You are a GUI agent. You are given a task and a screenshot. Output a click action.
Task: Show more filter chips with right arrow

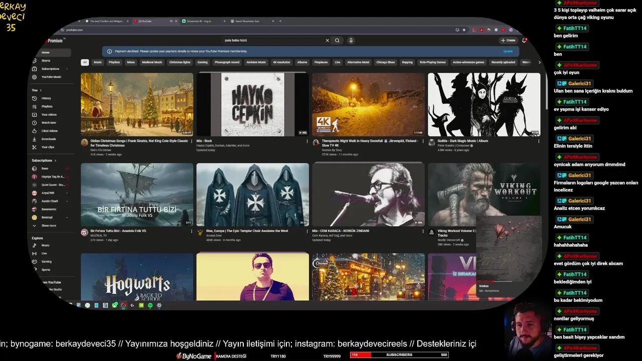click(539, 63)
